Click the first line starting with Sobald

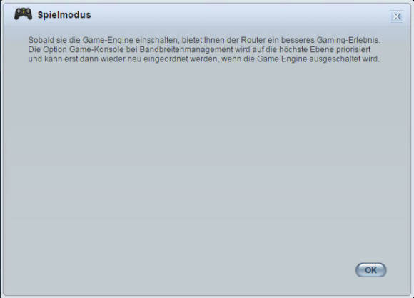204,40
